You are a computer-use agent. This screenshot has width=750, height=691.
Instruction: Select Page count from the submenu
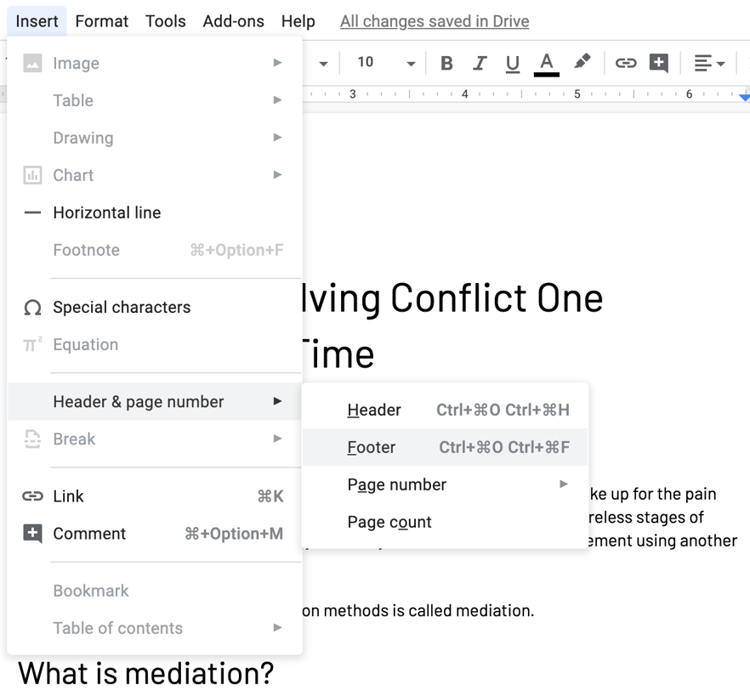388,522
